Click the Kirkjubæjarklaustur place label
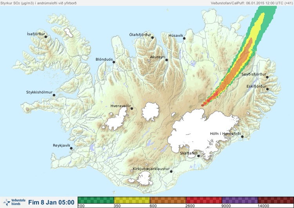The width and height of the screenshot is (294, 208). coord(151,169)
